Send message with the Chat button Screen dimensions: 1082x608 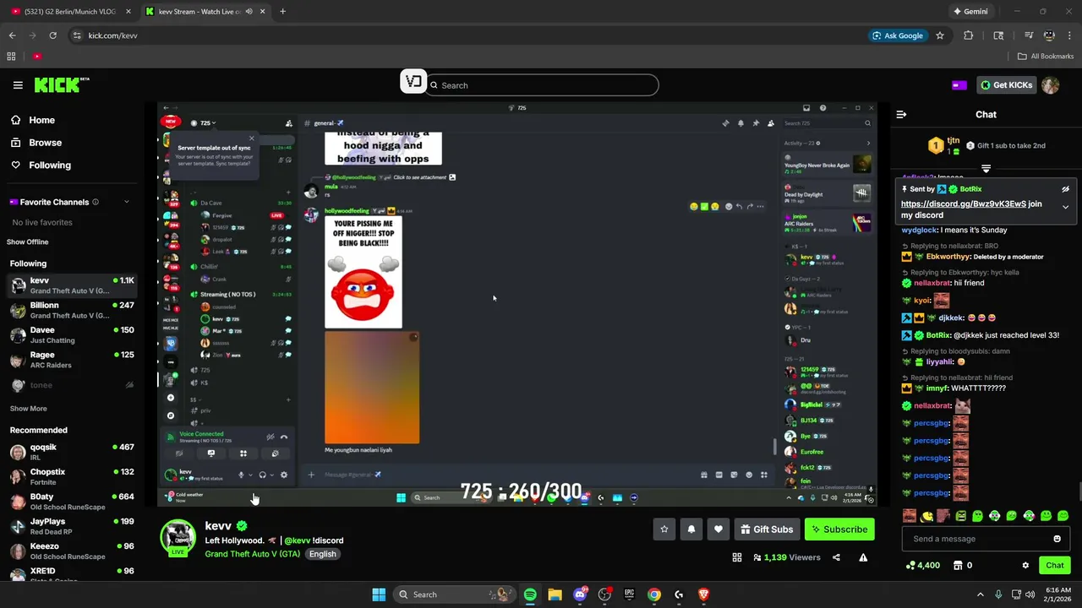(x=1055, y=565)
